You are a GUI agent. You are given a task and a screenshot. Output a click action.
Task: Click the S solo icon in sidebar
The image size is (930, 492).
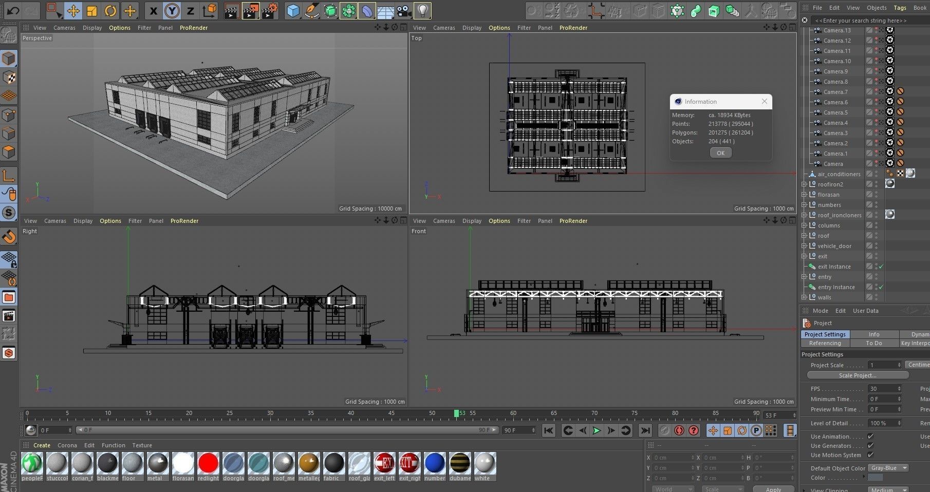click(x=9, y=213)
